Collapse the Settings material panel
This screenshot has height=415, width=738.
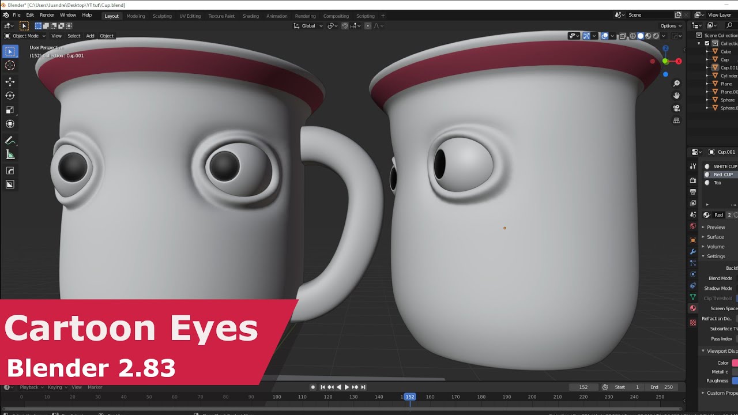(x=716, y=256)
